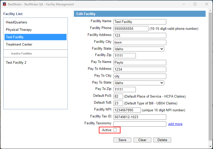Image resolution: width=213 pixels, height=149 pixels.
Task: Delete the facility
Action: pos(162,140)
